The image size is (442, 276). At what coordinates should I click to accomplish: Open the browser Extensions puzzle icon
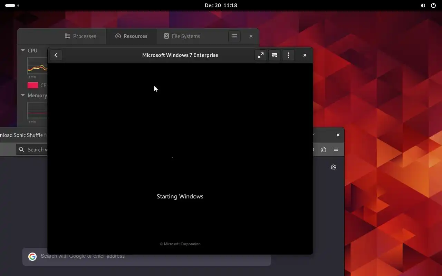pos(324,149)
